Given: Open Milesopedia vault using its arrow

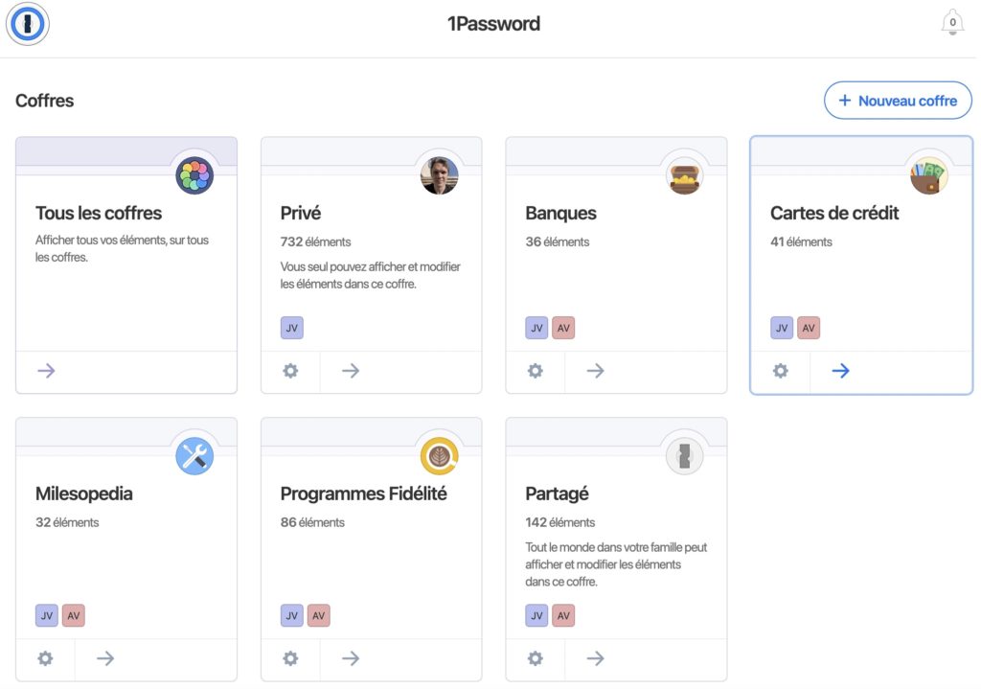Looking at the screenshot, I should [x=105, y=658].
